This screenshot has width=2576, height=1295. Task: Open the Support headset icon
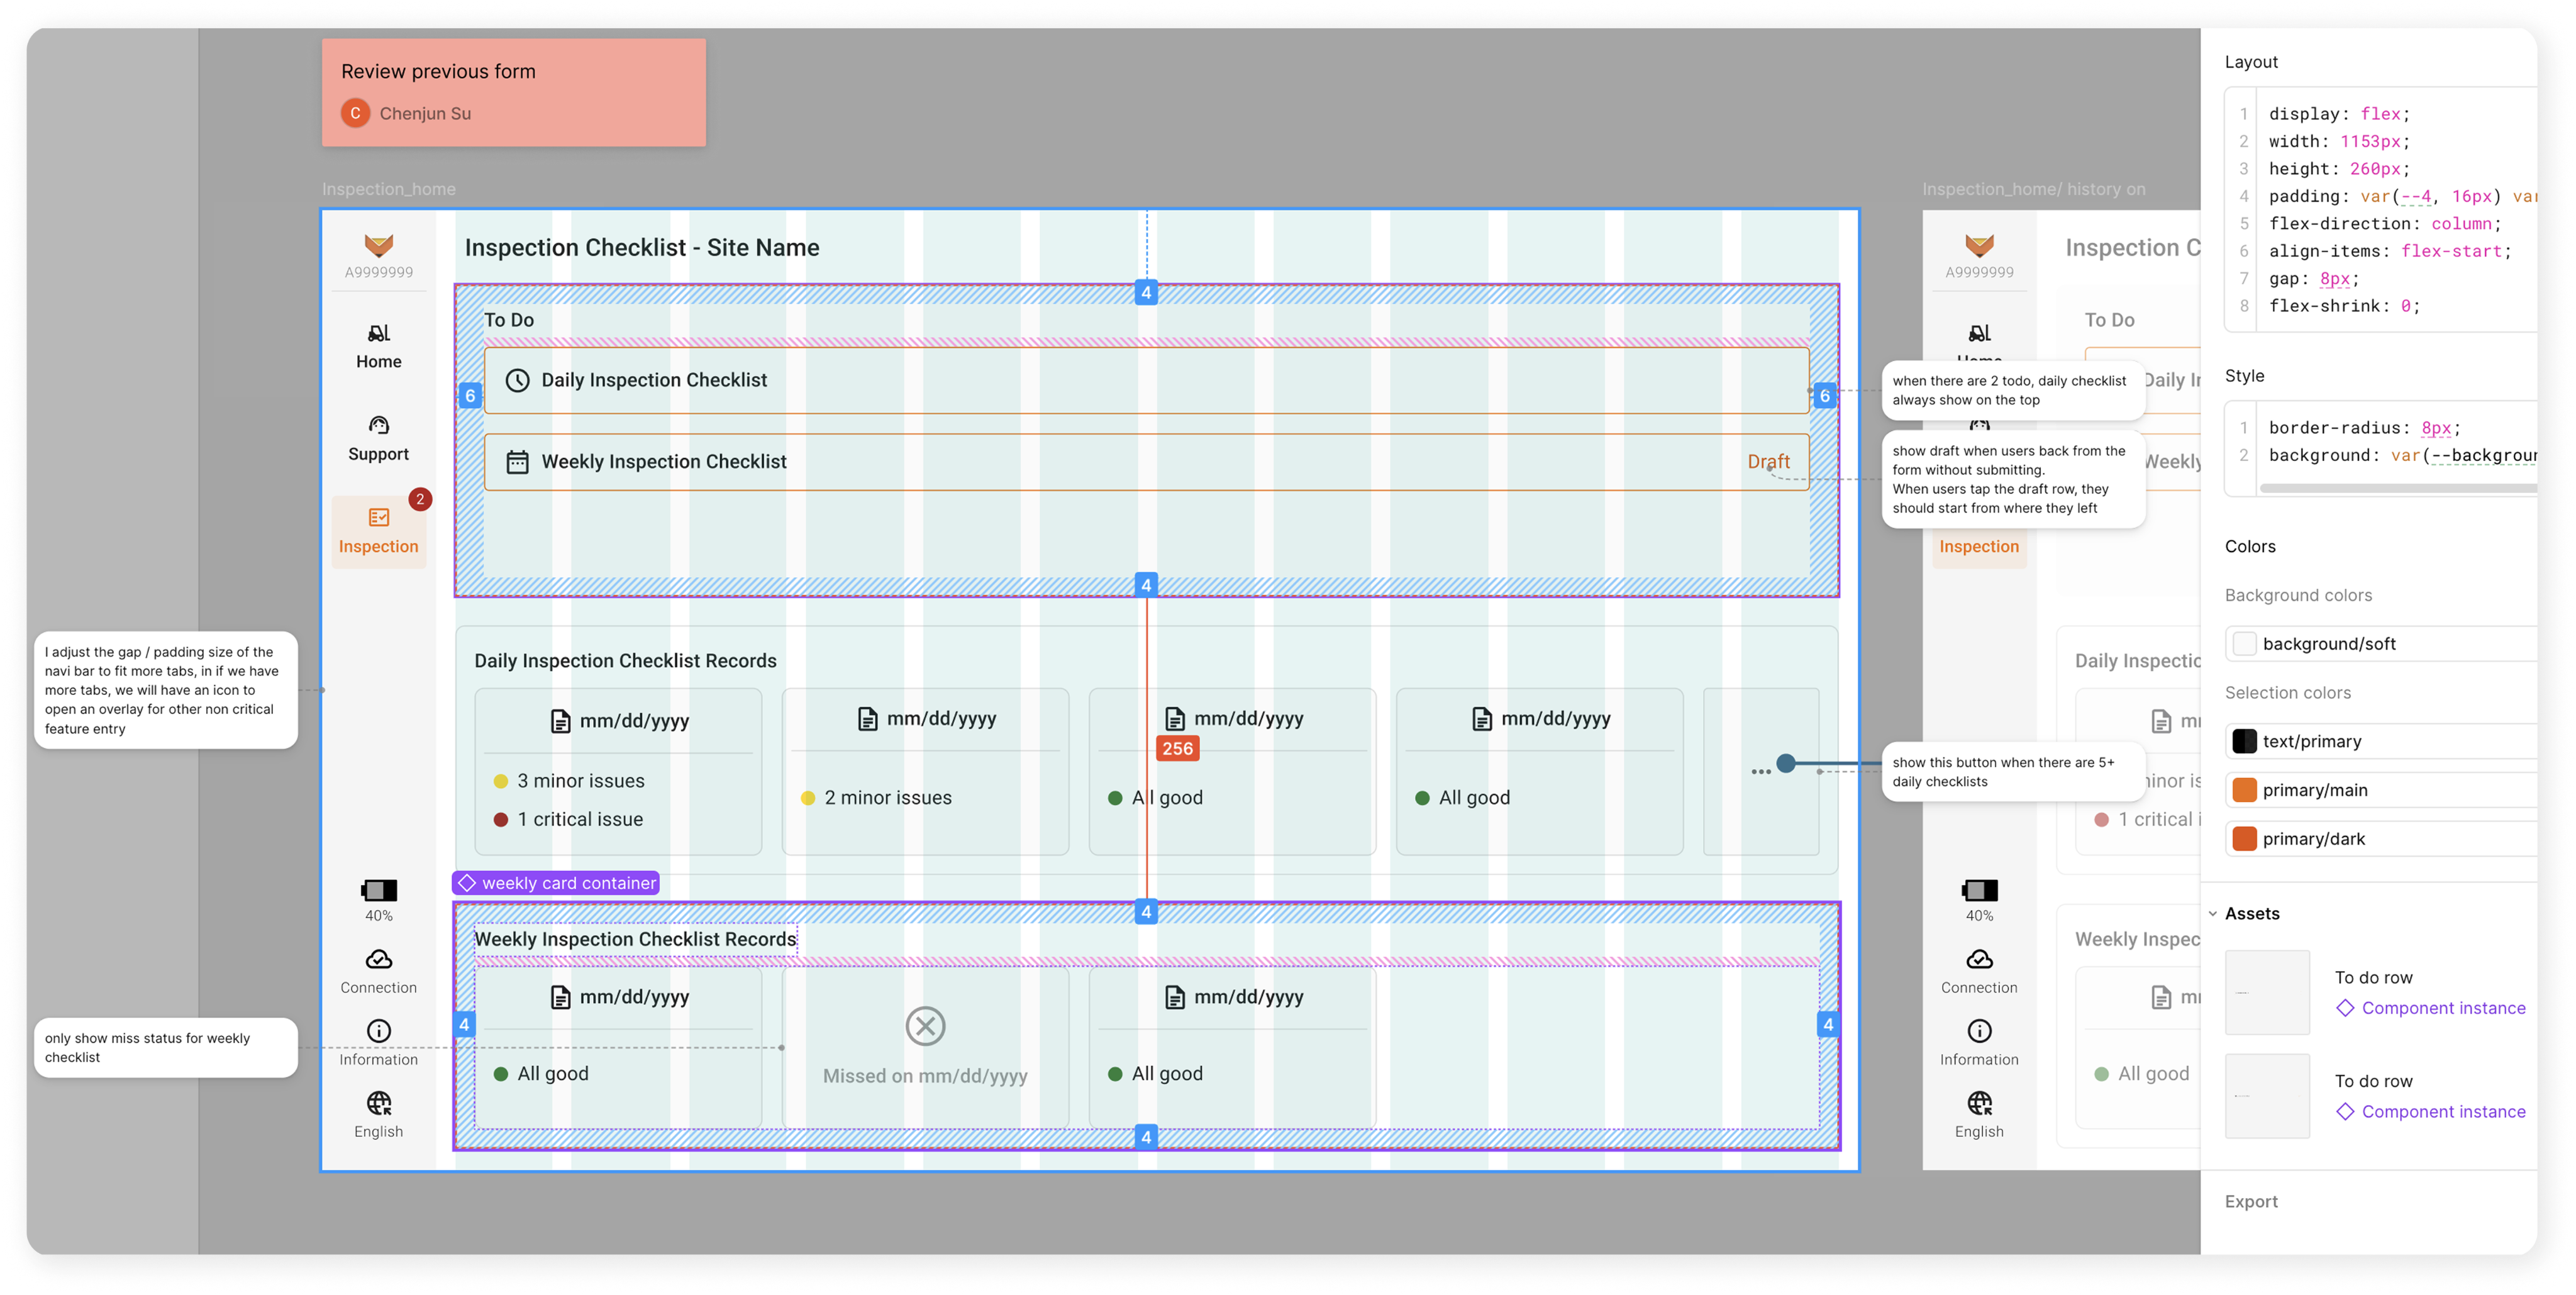point(378,425)
